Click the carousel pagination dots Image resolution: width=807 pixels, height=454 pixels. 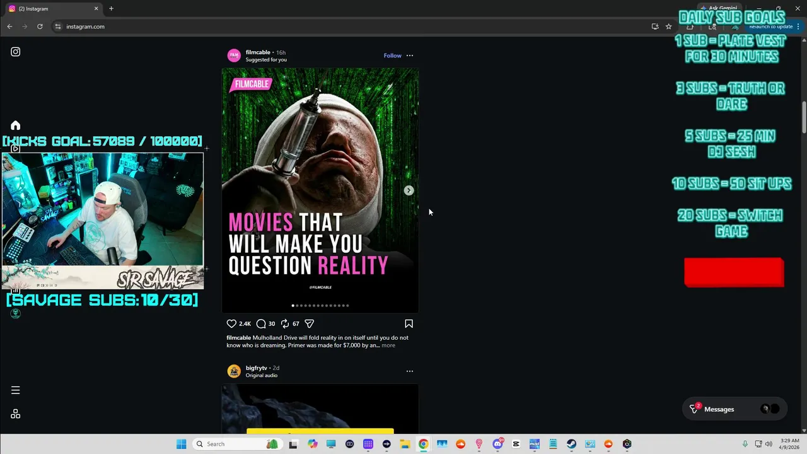[320, 306]
